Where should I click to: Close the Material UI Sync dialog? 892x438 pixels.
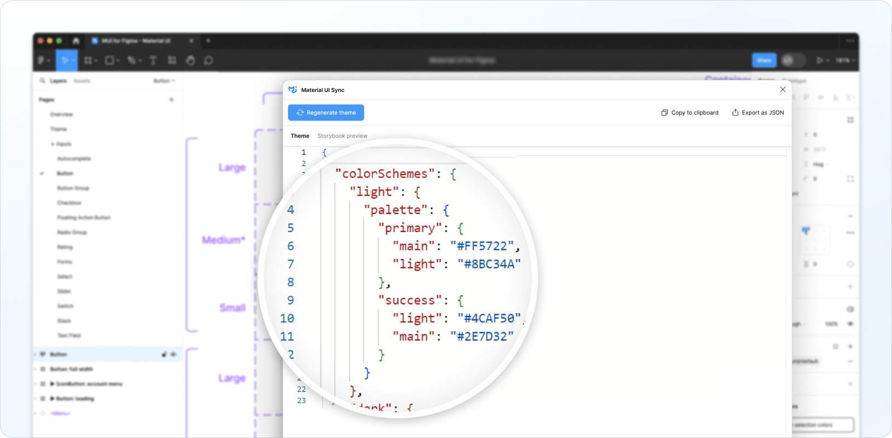coord(782,90)
